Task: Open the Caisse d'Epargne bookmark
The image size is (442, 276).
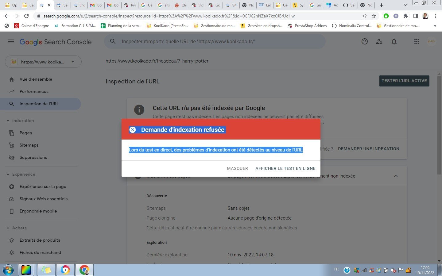Action: pyautogui.click(x=32, y=26)
